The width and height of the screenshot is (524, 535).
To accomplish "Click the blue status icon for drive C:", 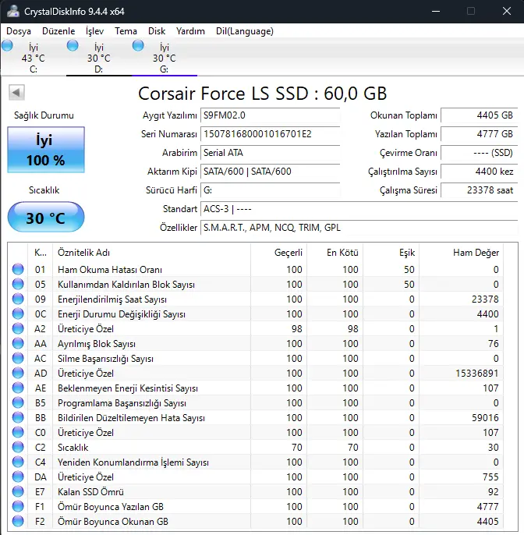I will [x=7, y=45].
